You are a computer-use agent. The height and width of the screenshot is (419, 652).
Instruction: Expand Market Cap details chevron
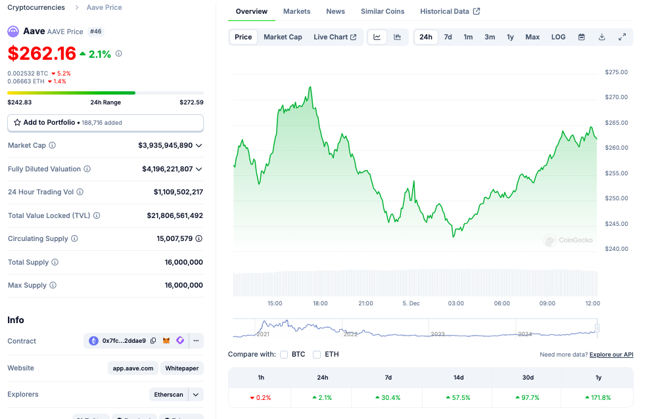[x=199, y=145]
